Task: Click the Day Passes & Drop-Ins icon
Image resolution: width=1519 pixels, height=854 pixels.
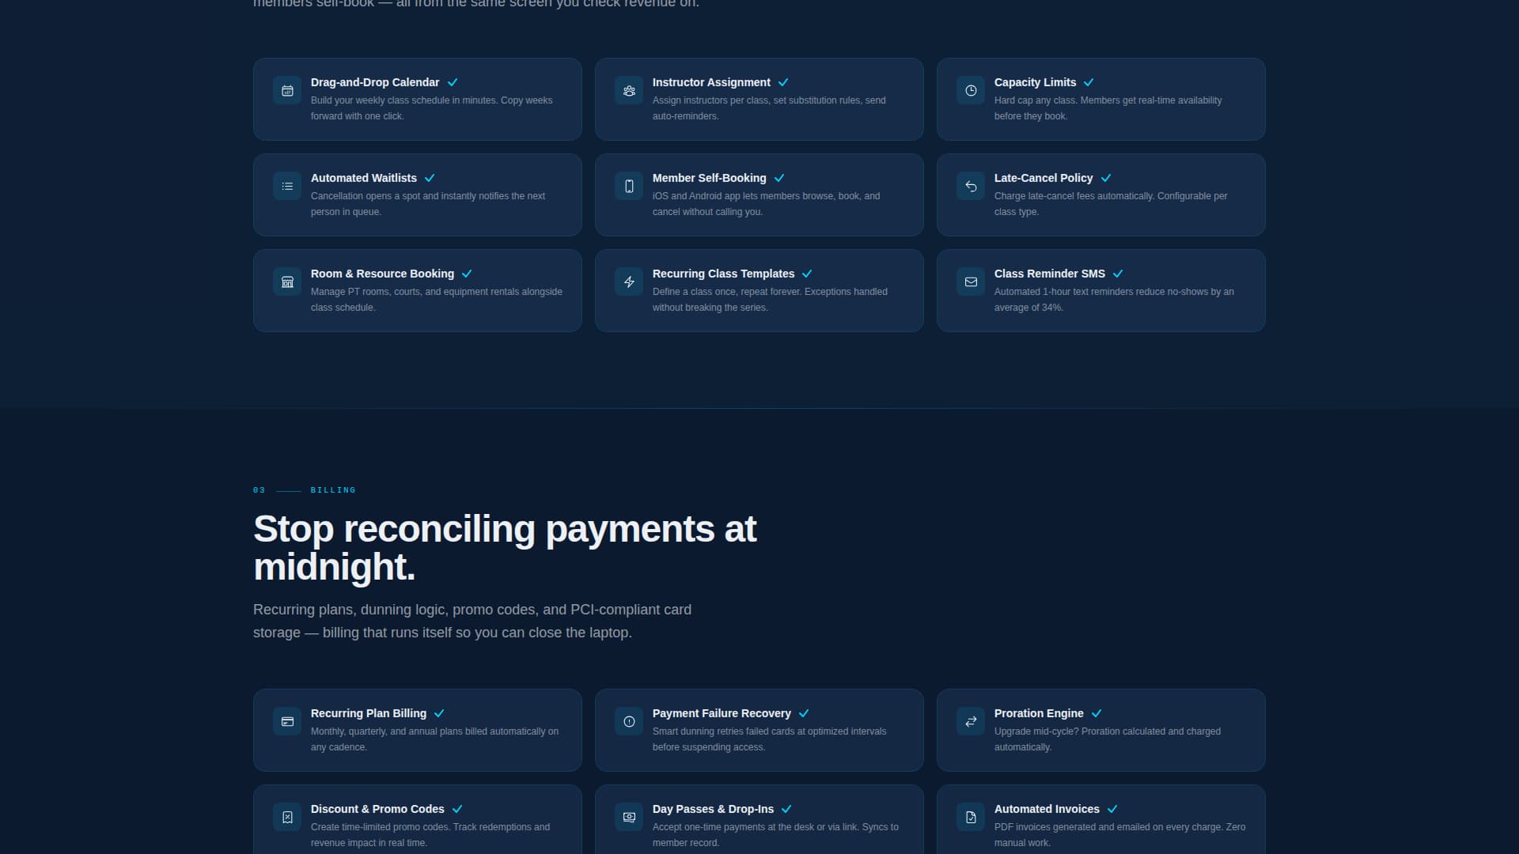Action: click(x=629, y=818)
